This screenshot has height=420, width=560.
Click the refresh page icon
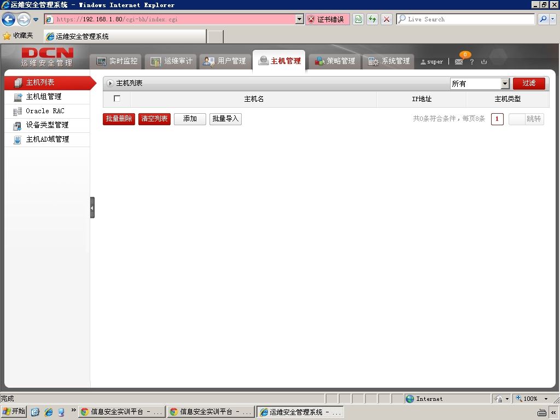372,19
